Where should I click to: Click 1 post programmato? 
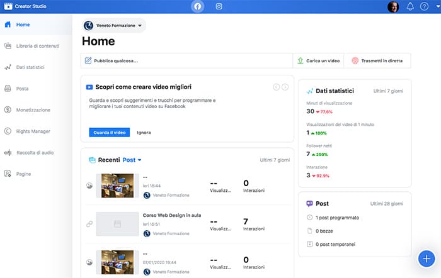coord(337,218)
